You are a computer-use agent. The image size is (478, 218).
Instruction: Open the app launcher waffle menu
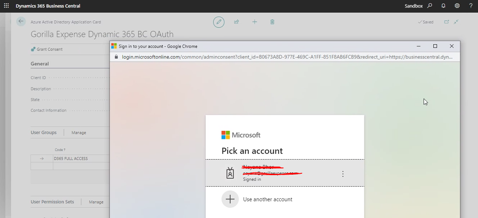(6, 6)
